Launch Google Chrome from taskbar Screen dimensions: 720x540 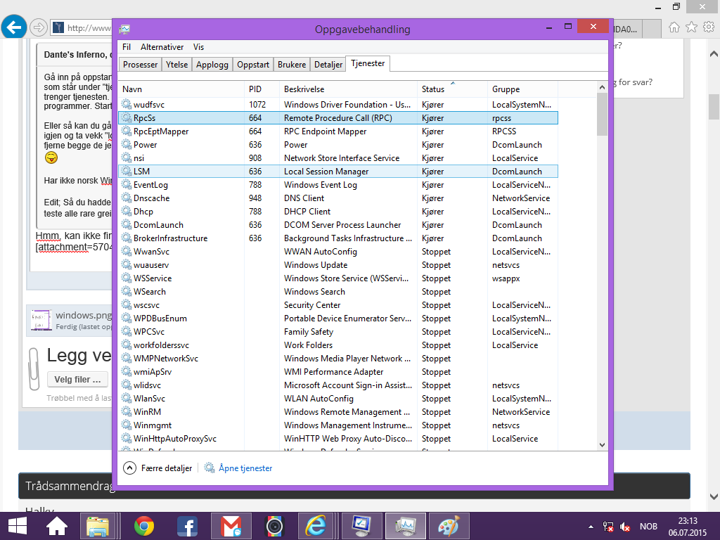coord(144,526)
